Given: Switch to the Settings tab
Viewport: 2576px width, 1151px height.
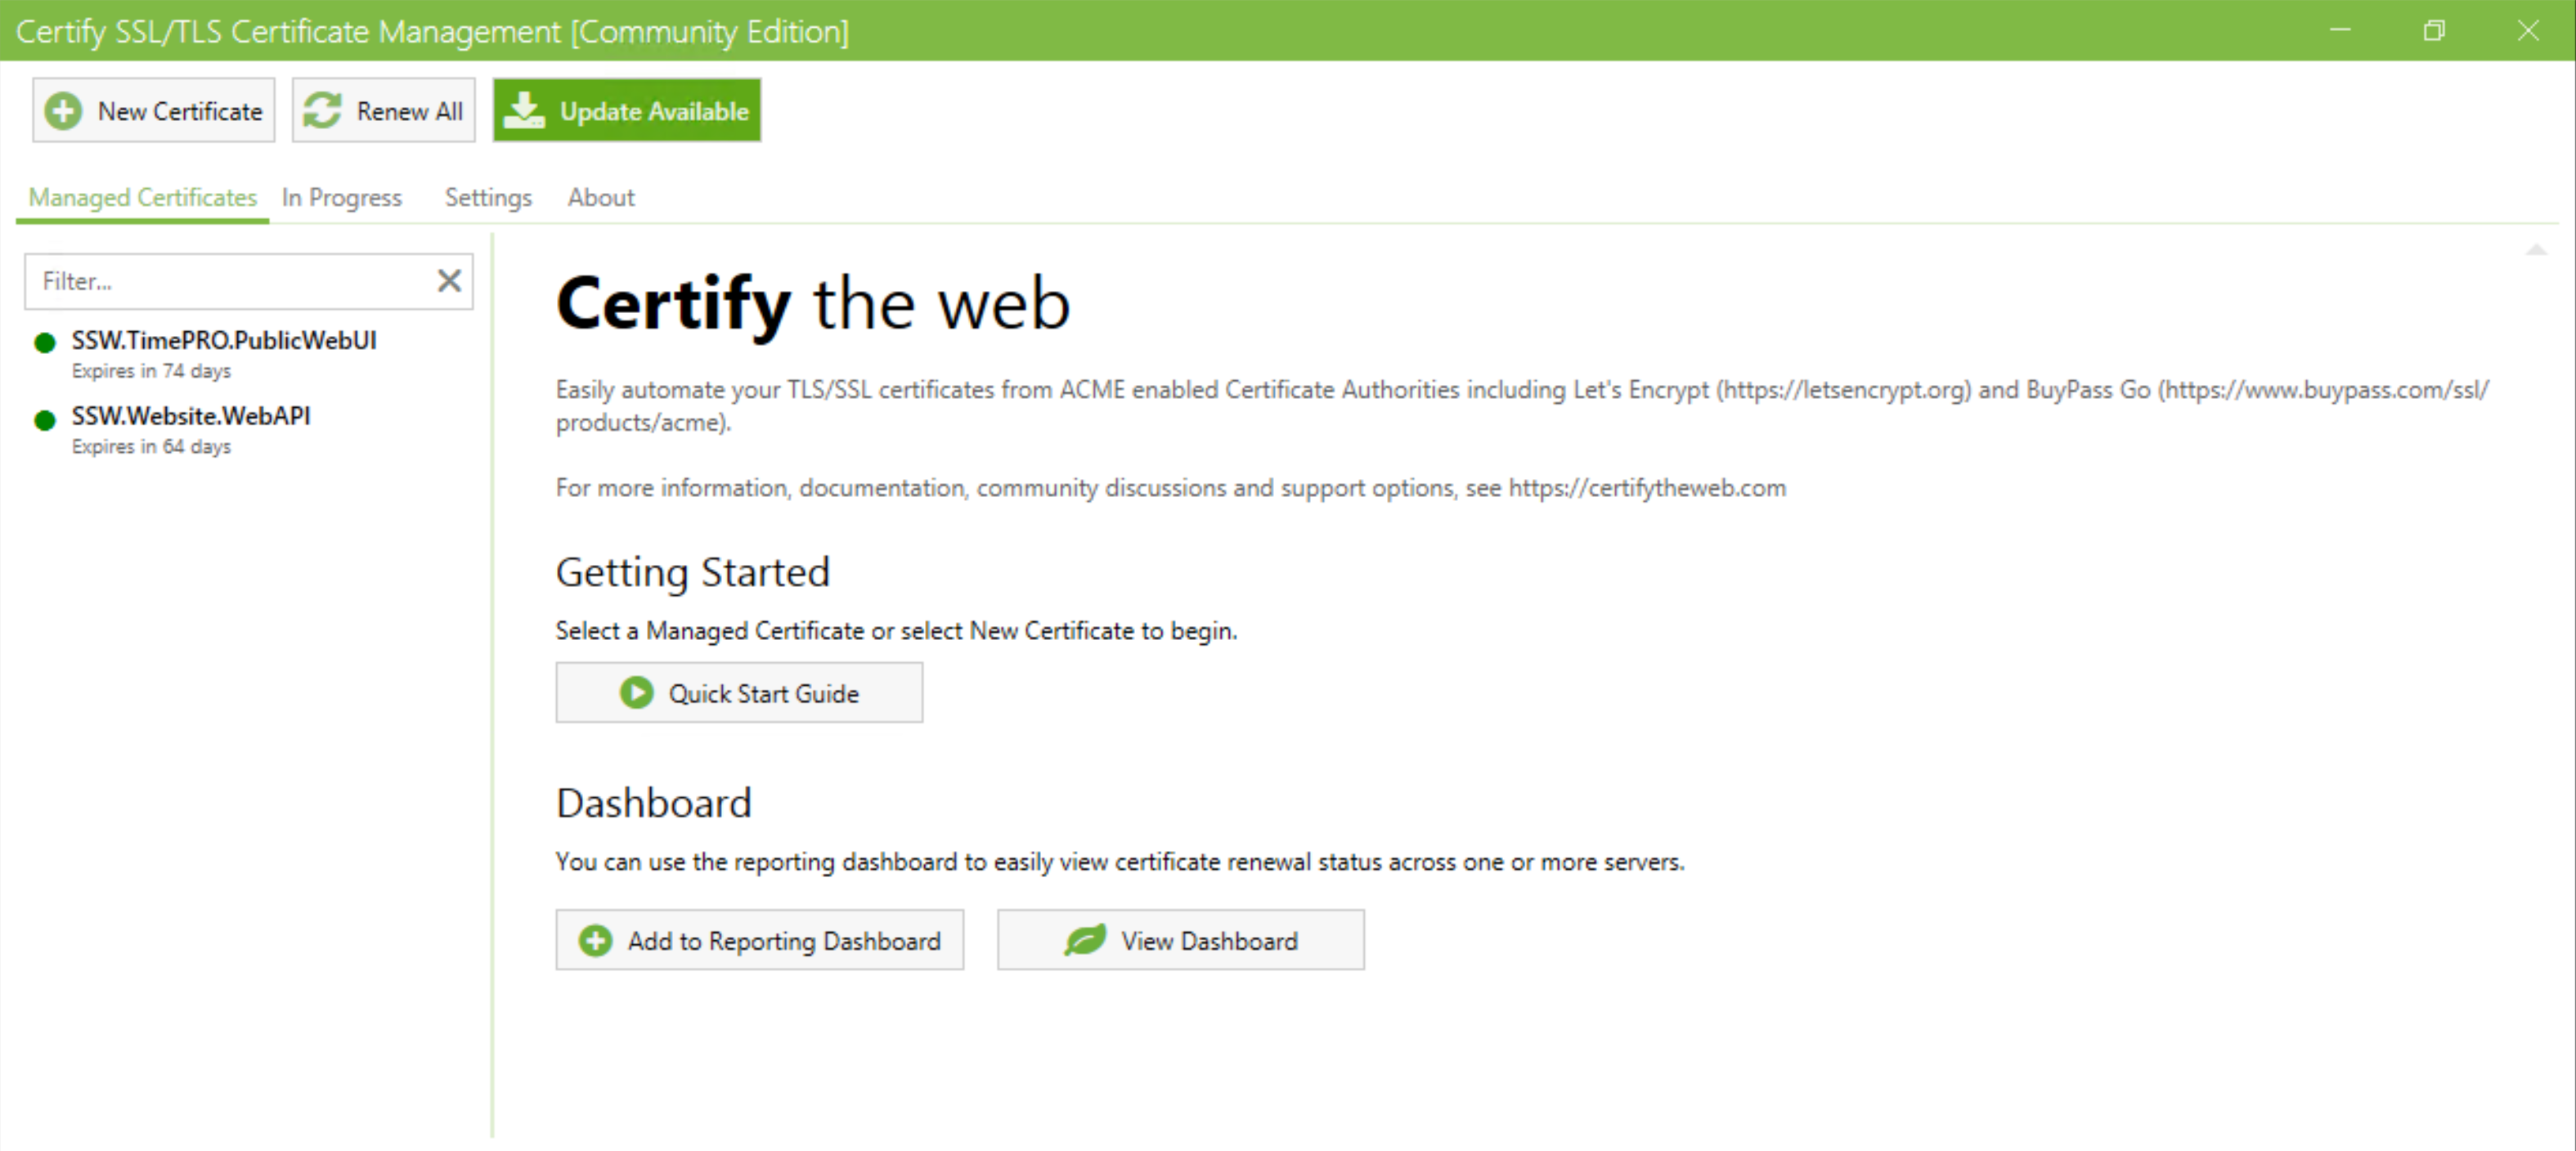Looking at the screenshot, I should (488, 198).
